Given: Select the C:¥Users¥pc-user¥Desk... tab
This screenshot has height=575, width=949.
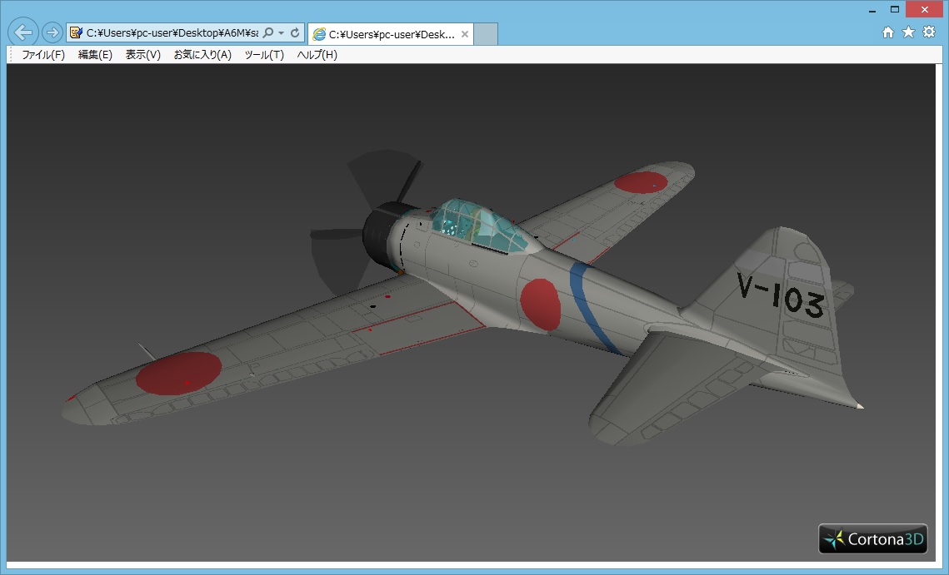Looking at the screenshot, I should 383,35.
